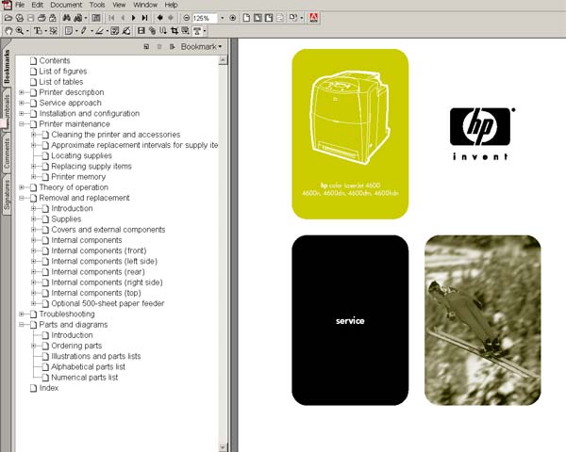Collapse the Removal and replacement bookmark
This screenshot has width=566, height=452.
tap(22, 198)
